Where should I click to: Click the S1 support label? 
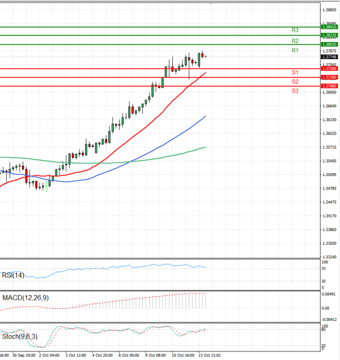[x=295, y=73]
